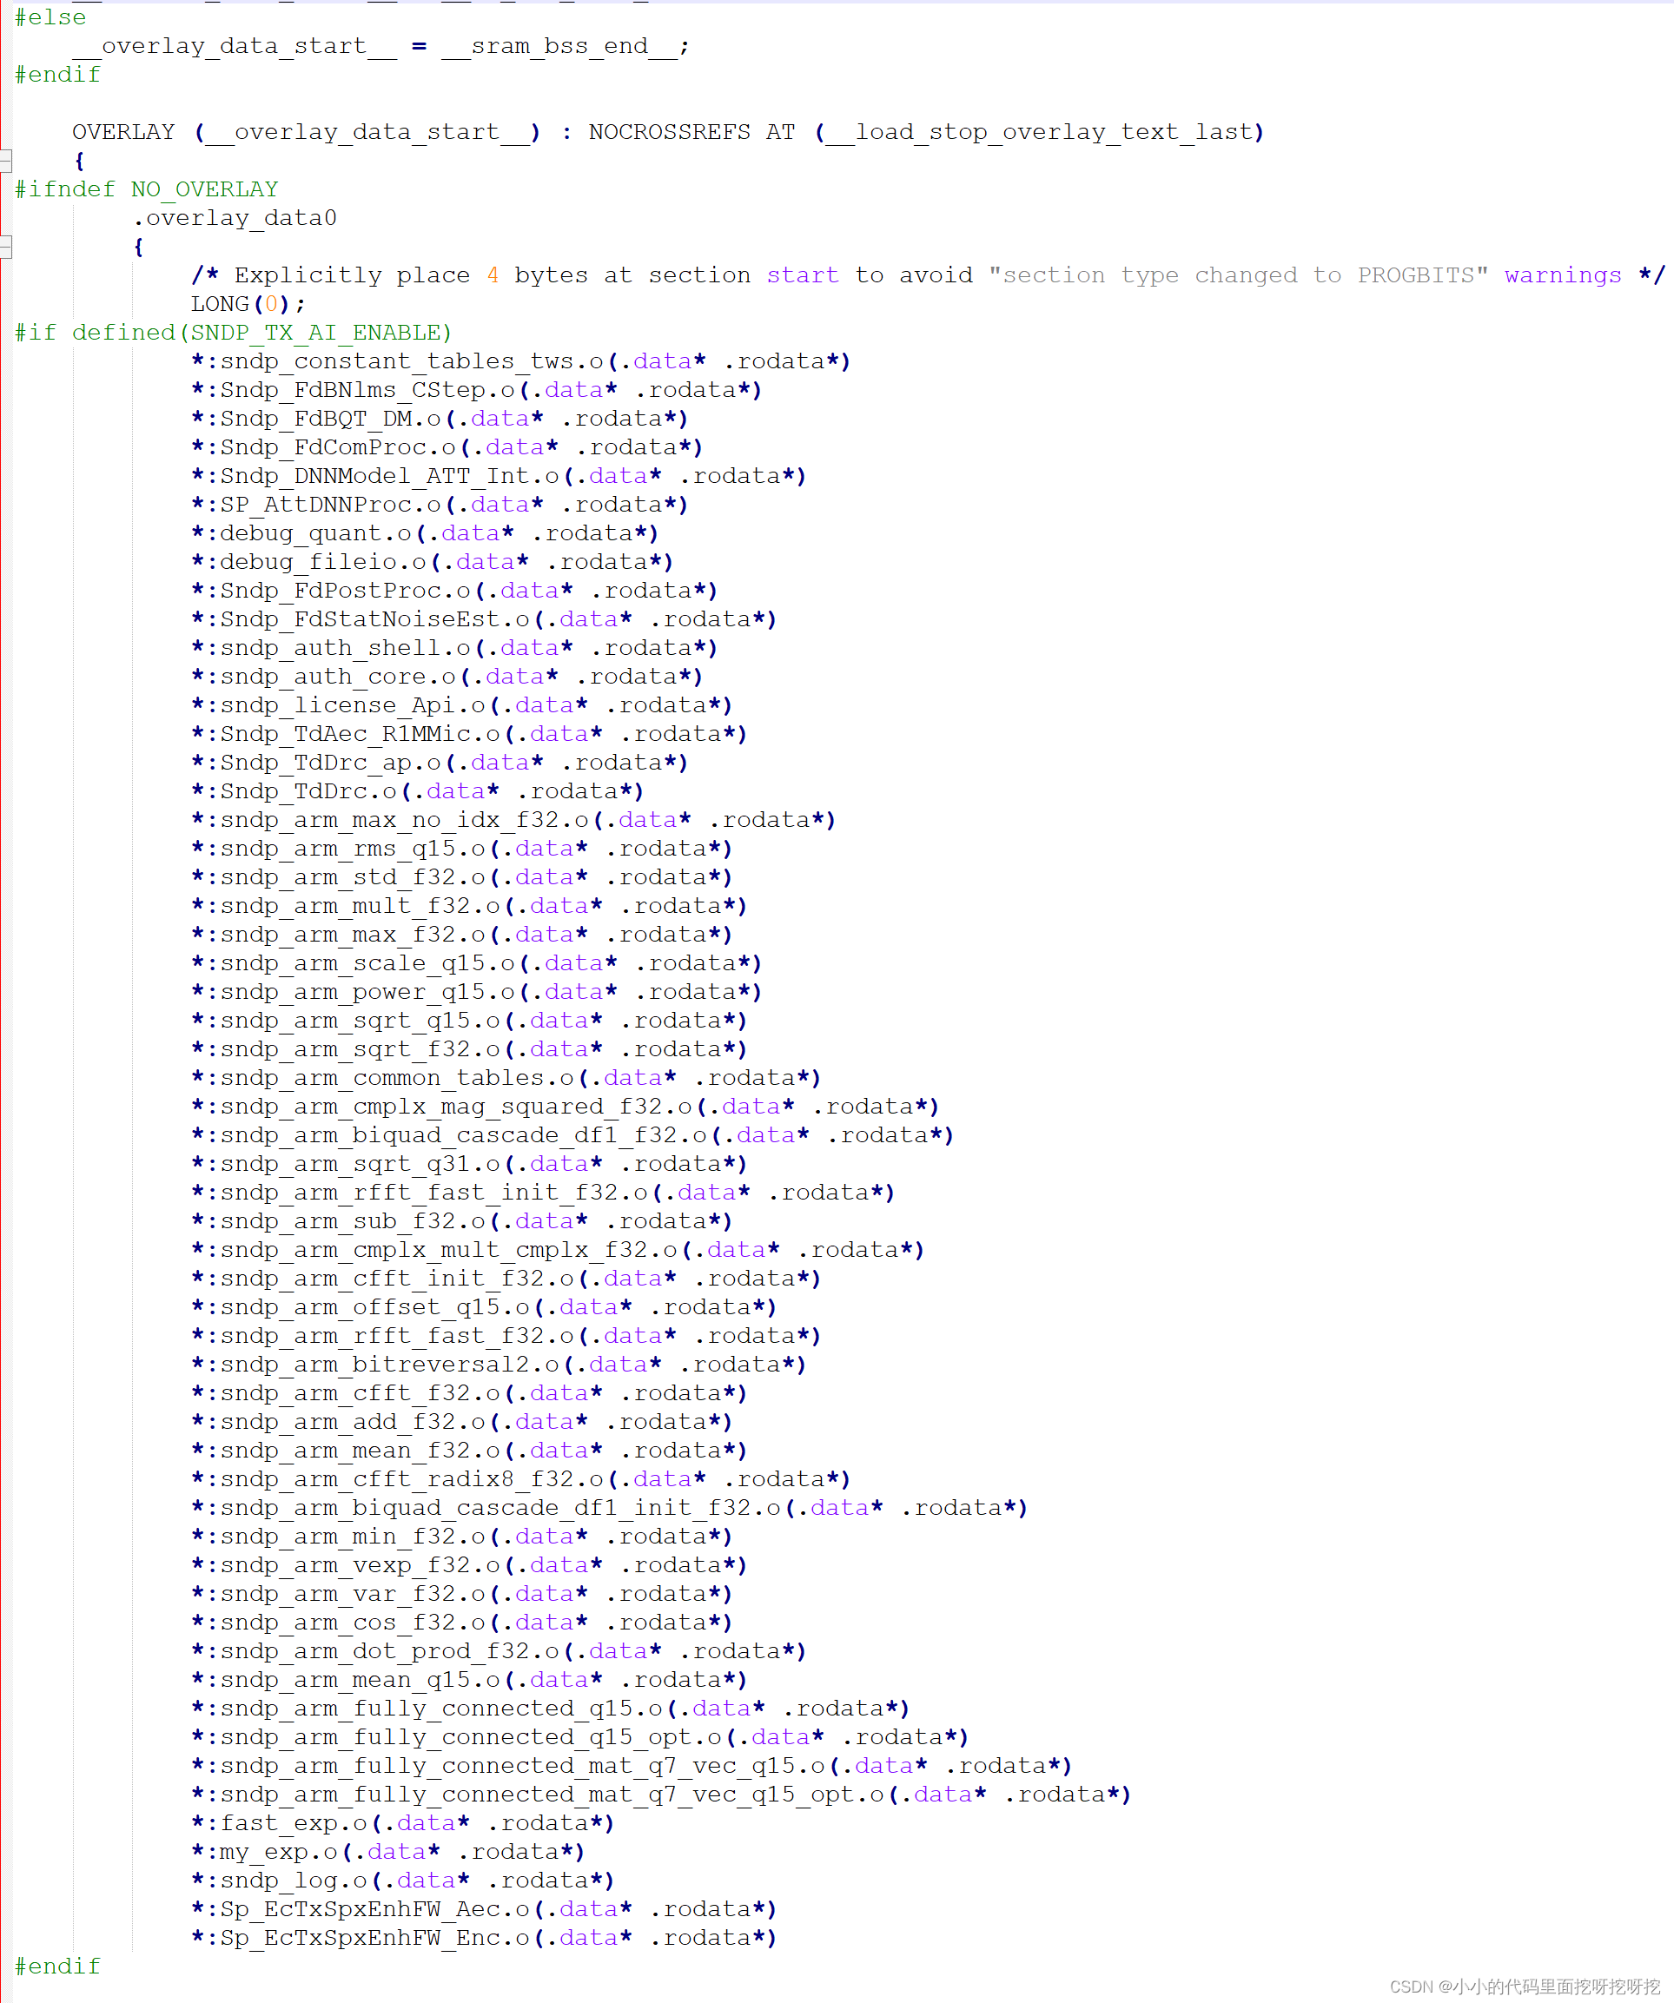Click the Sndp_DNNModel_ATT_Int.o line
The width and height of the screenshot is (1674, 2003).
[389, 476]
